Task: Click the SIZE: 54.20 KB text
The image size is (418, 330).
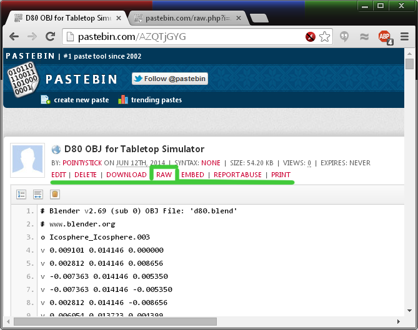Action: [252, 163]
